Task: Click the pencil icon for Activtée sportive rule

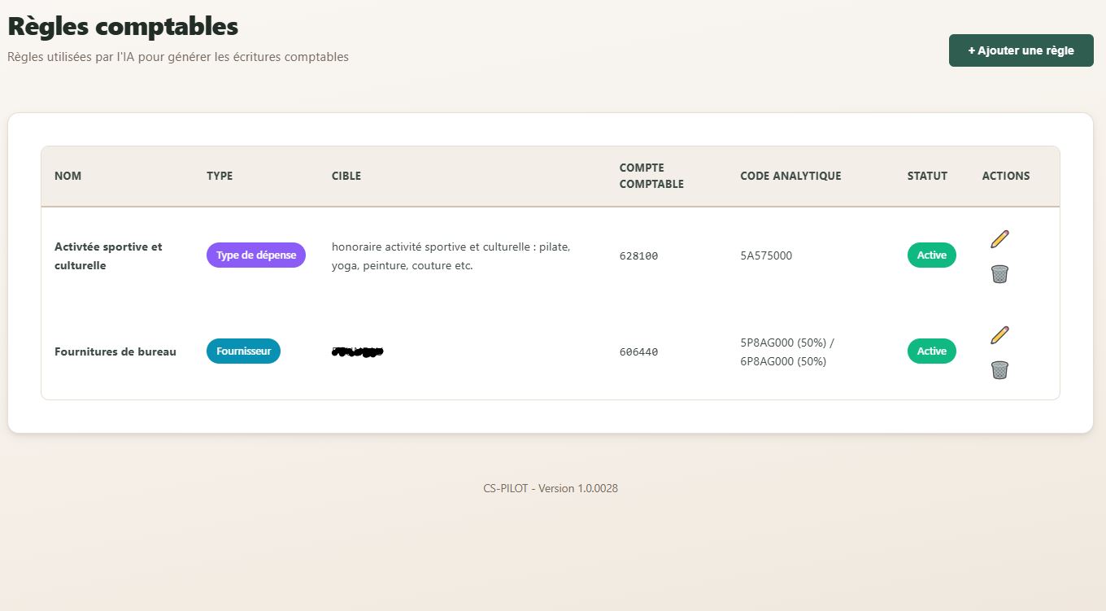Action: [999, 238]
